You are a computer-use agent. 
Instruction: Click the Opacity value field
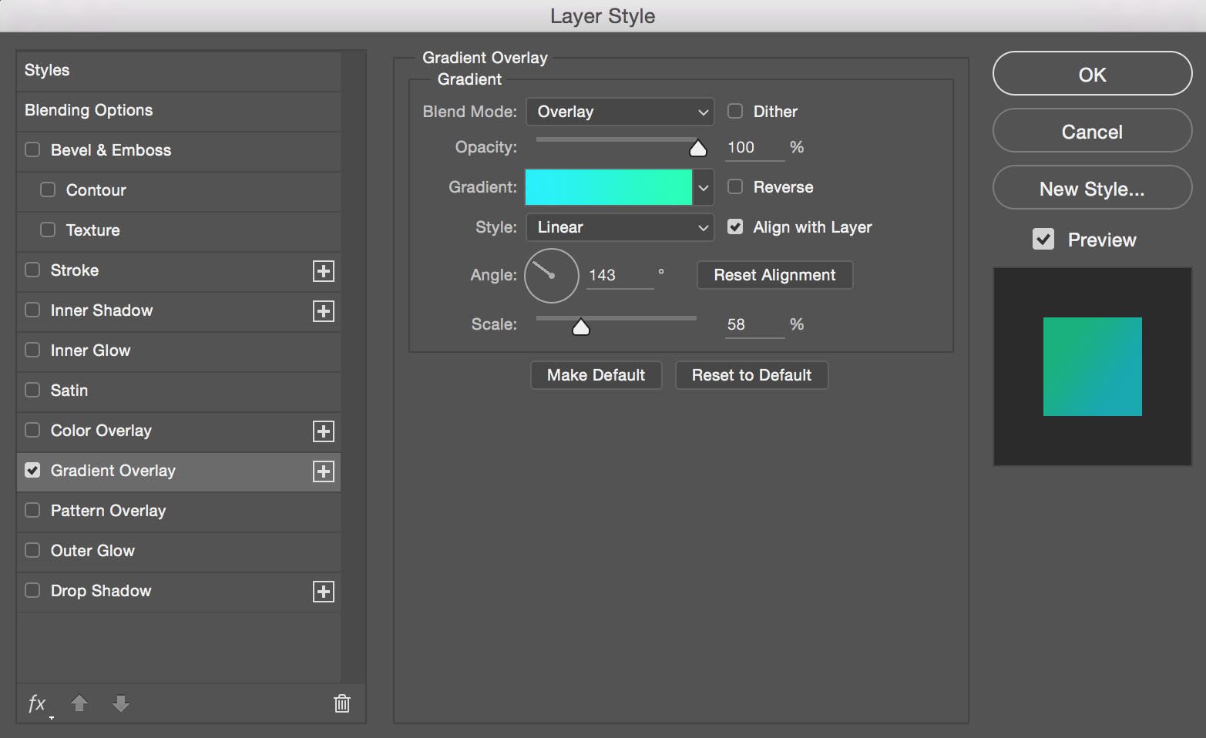(754, 147)
